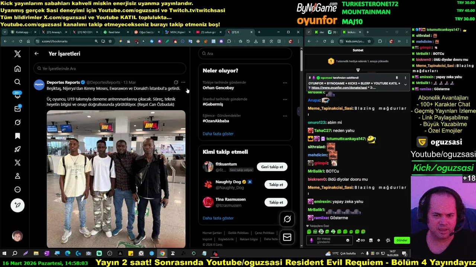Click Bir mesaj gönderin chat input

(x=329, y=240)
